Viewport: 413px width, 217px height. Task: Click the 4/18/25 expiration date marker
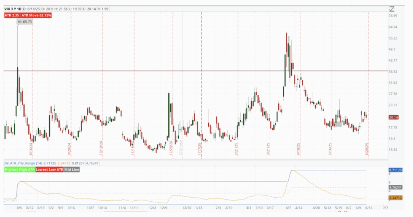(x=299, y=149)
